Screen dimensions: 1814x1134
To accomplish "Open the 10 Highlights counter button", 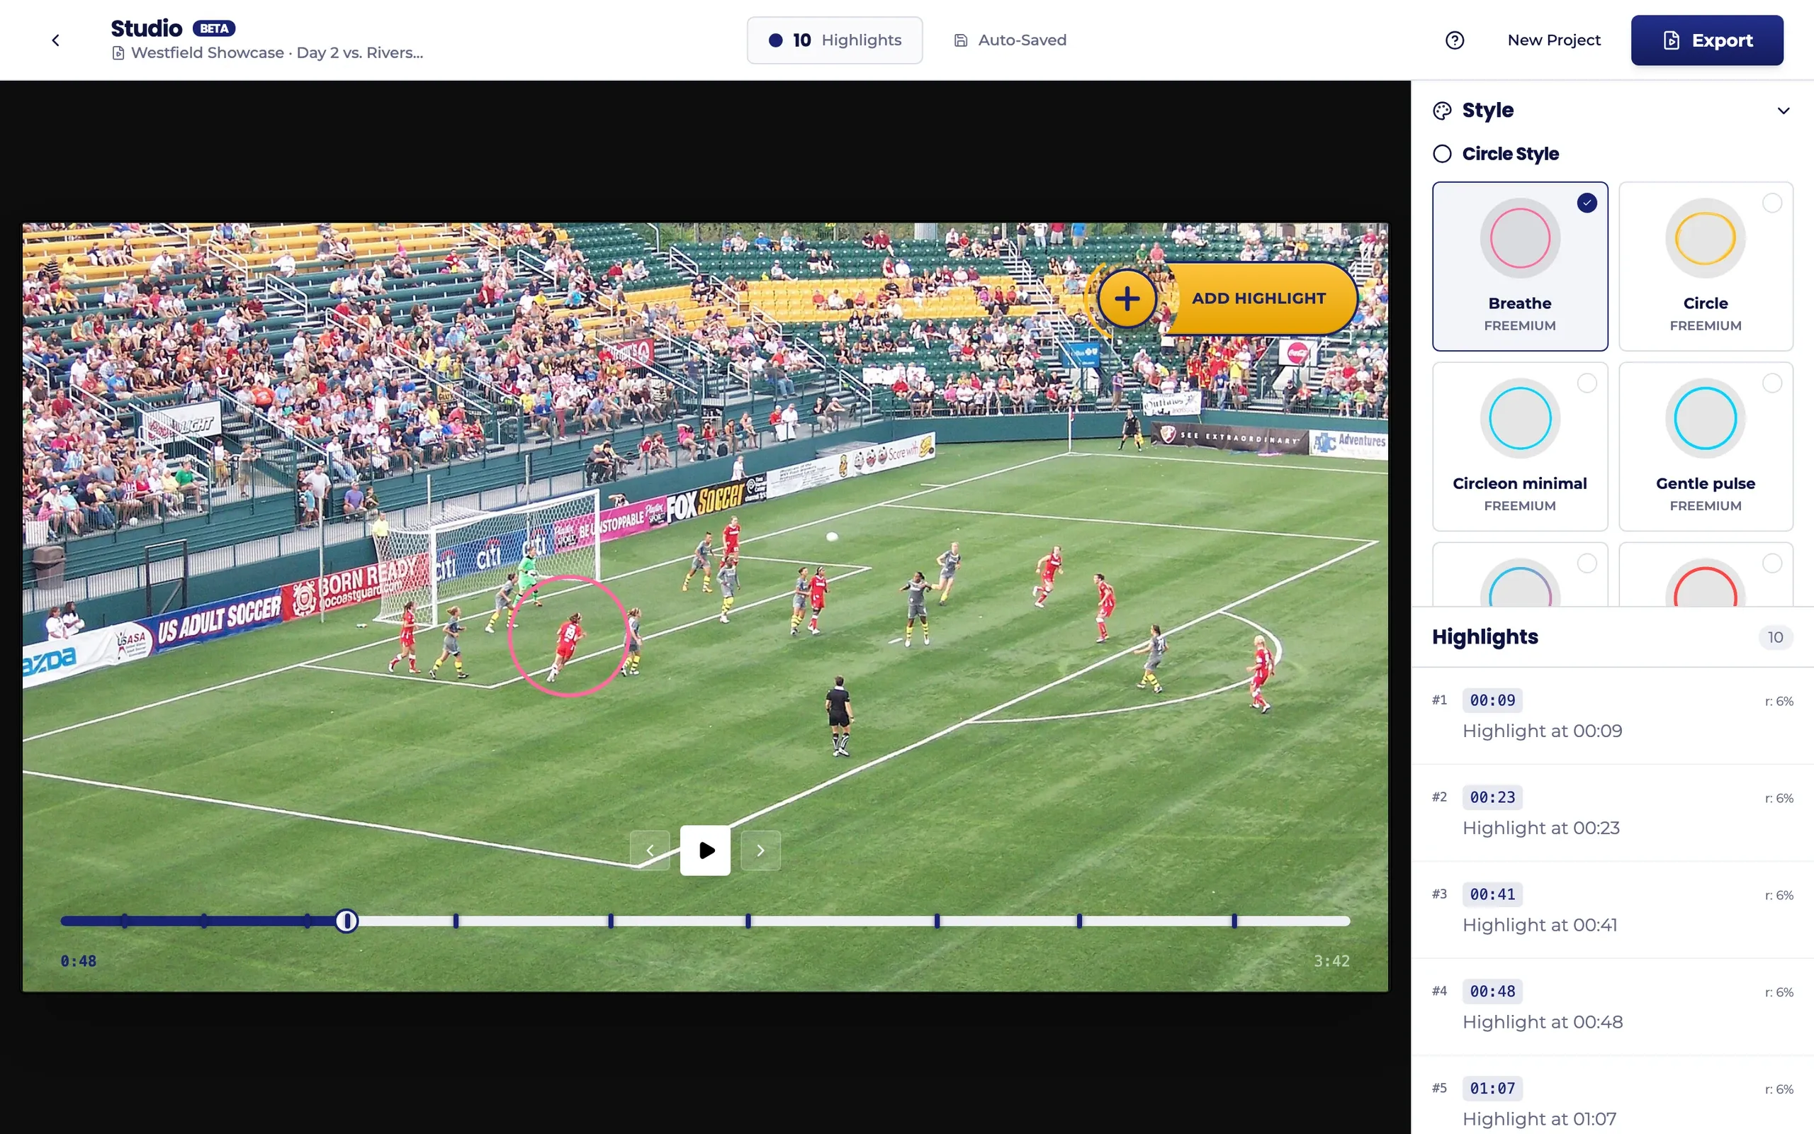I will coord(834,40).
